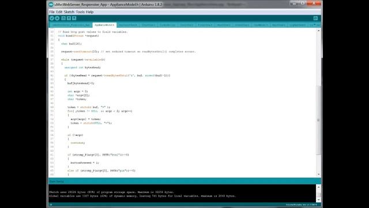
Task: Click the New sketch toolbar icon
Action: [63, 18]
